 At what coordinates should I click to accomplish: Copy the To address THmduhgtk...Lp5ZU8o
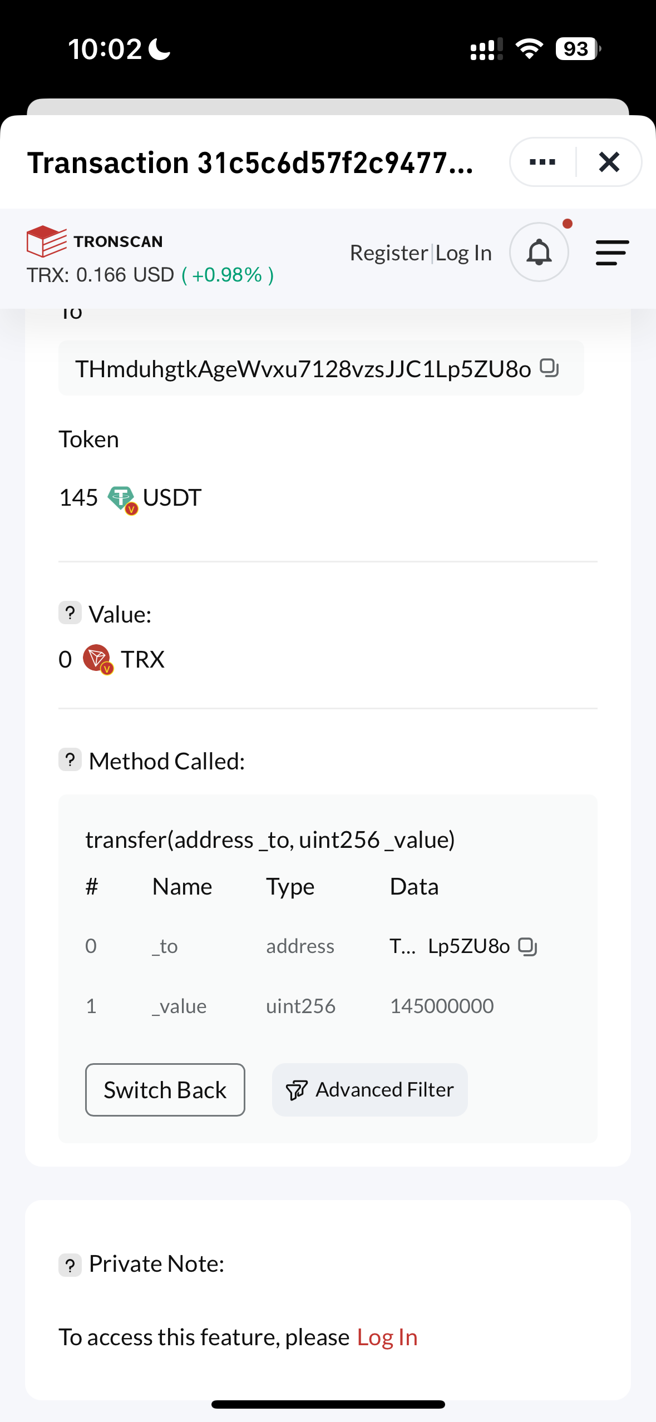click(x=549, y=368)
